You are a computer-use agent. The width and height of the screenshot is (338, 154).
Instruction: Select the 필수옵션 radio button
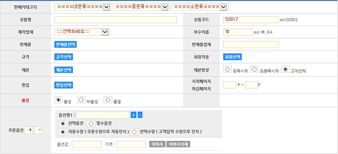(91, 124)
